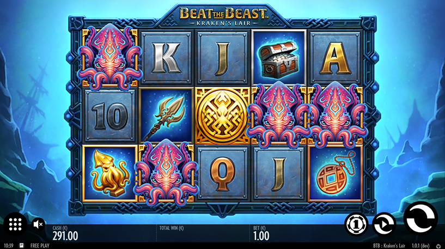
Task: Open the bet chip selector
Action: point(356,224)
